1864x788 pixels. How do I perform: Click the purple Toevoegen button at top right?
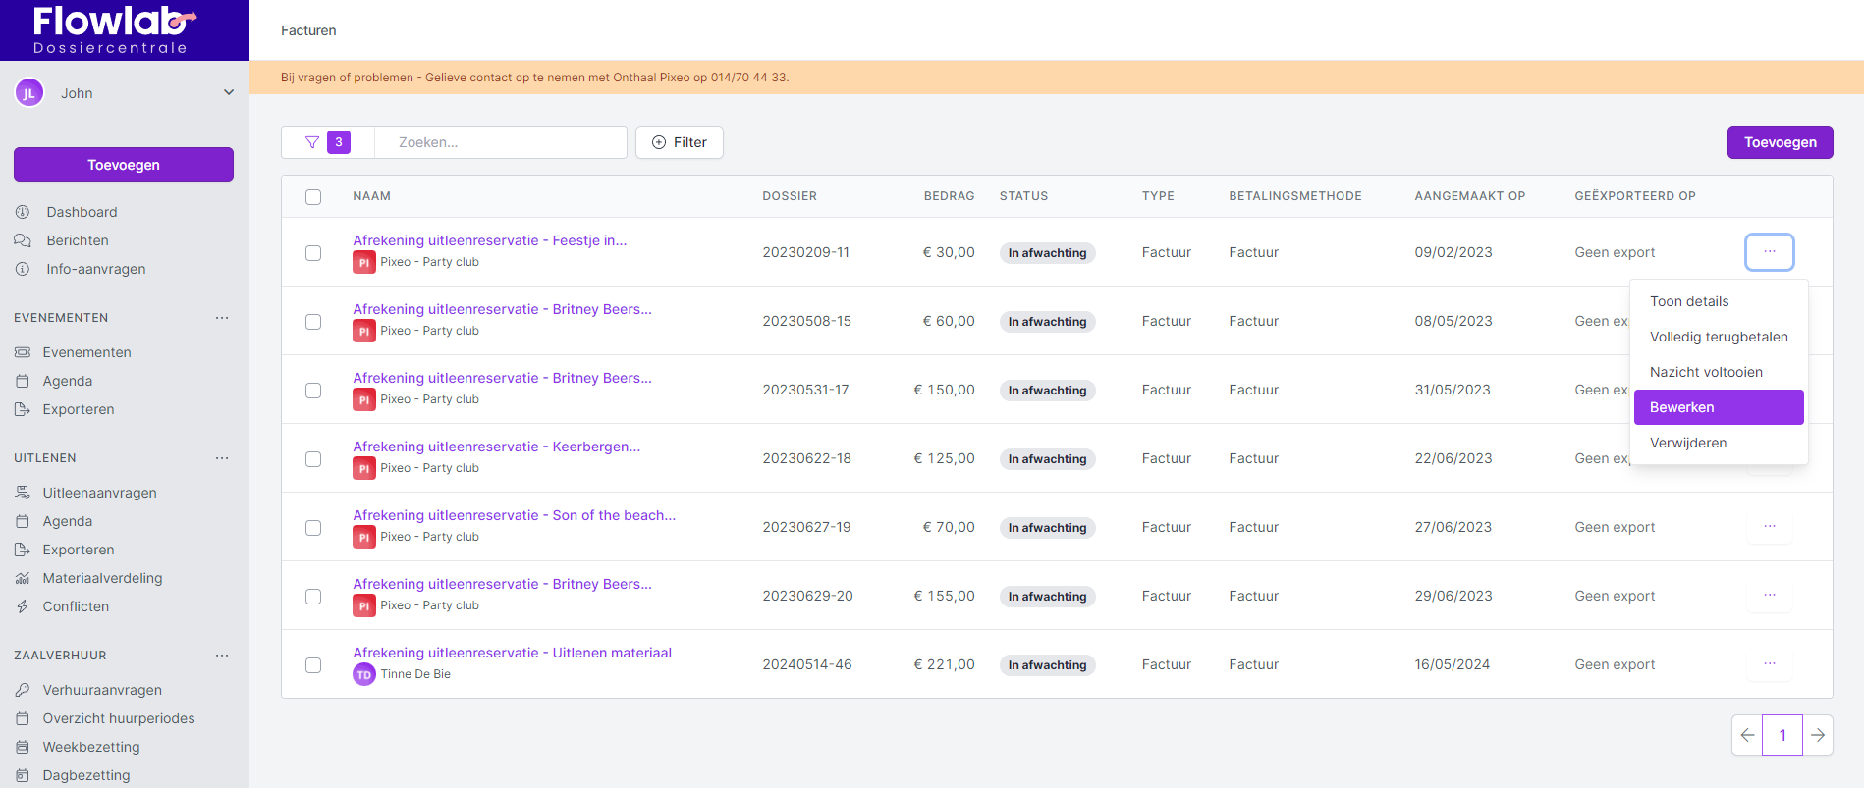(1780, 142)
